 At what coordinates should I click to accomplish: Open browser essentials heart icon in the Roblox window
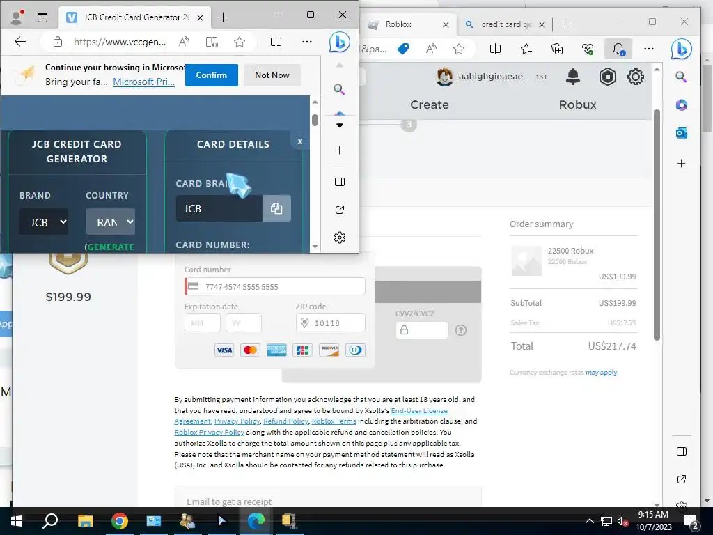pyautogui.click(x=588, y=49)
